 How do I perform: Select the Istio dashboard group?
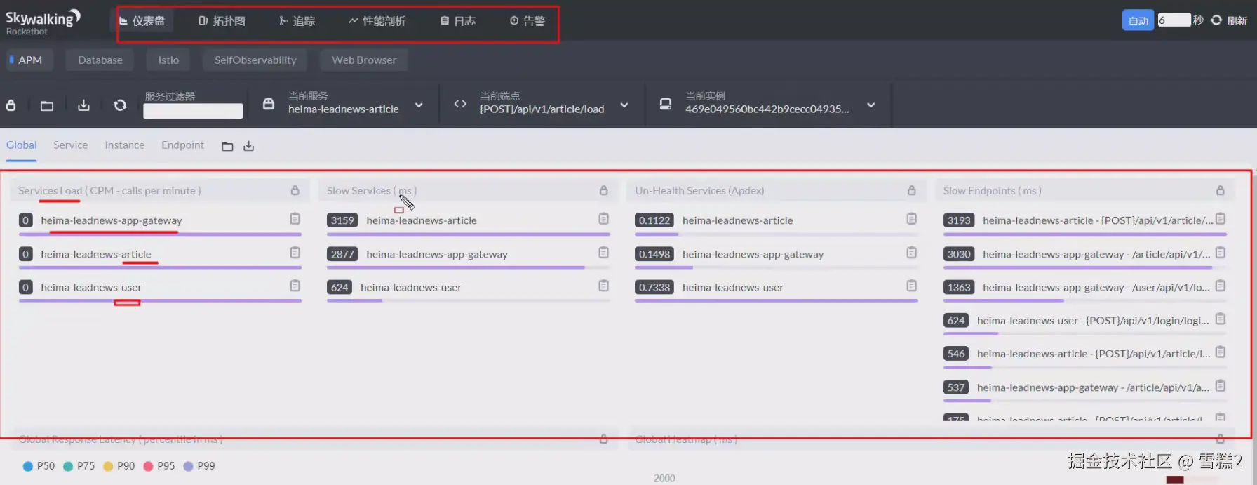tap(168, 60)
